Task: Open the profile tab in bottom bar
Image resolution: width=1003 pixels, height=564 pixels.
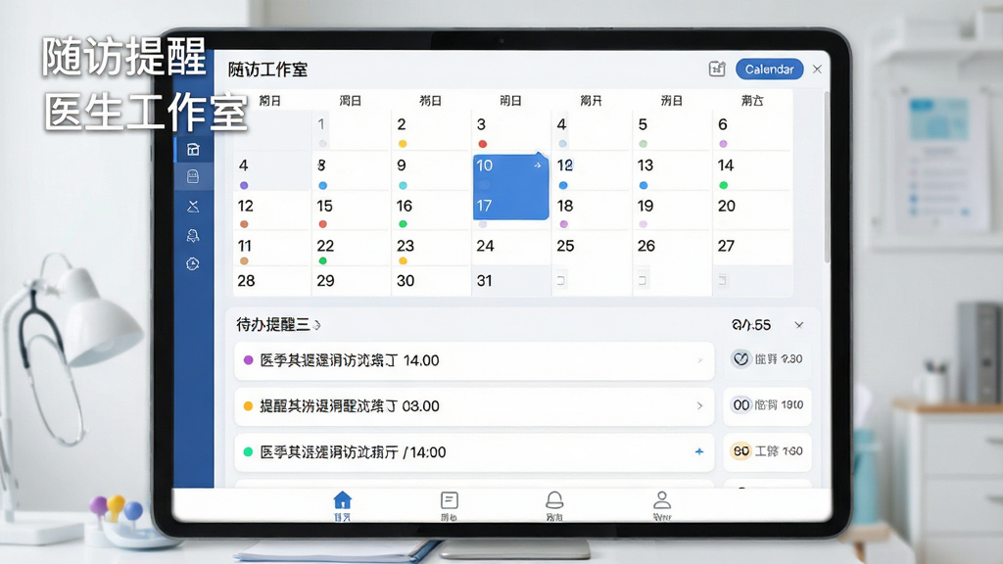Action: [662, 505]
